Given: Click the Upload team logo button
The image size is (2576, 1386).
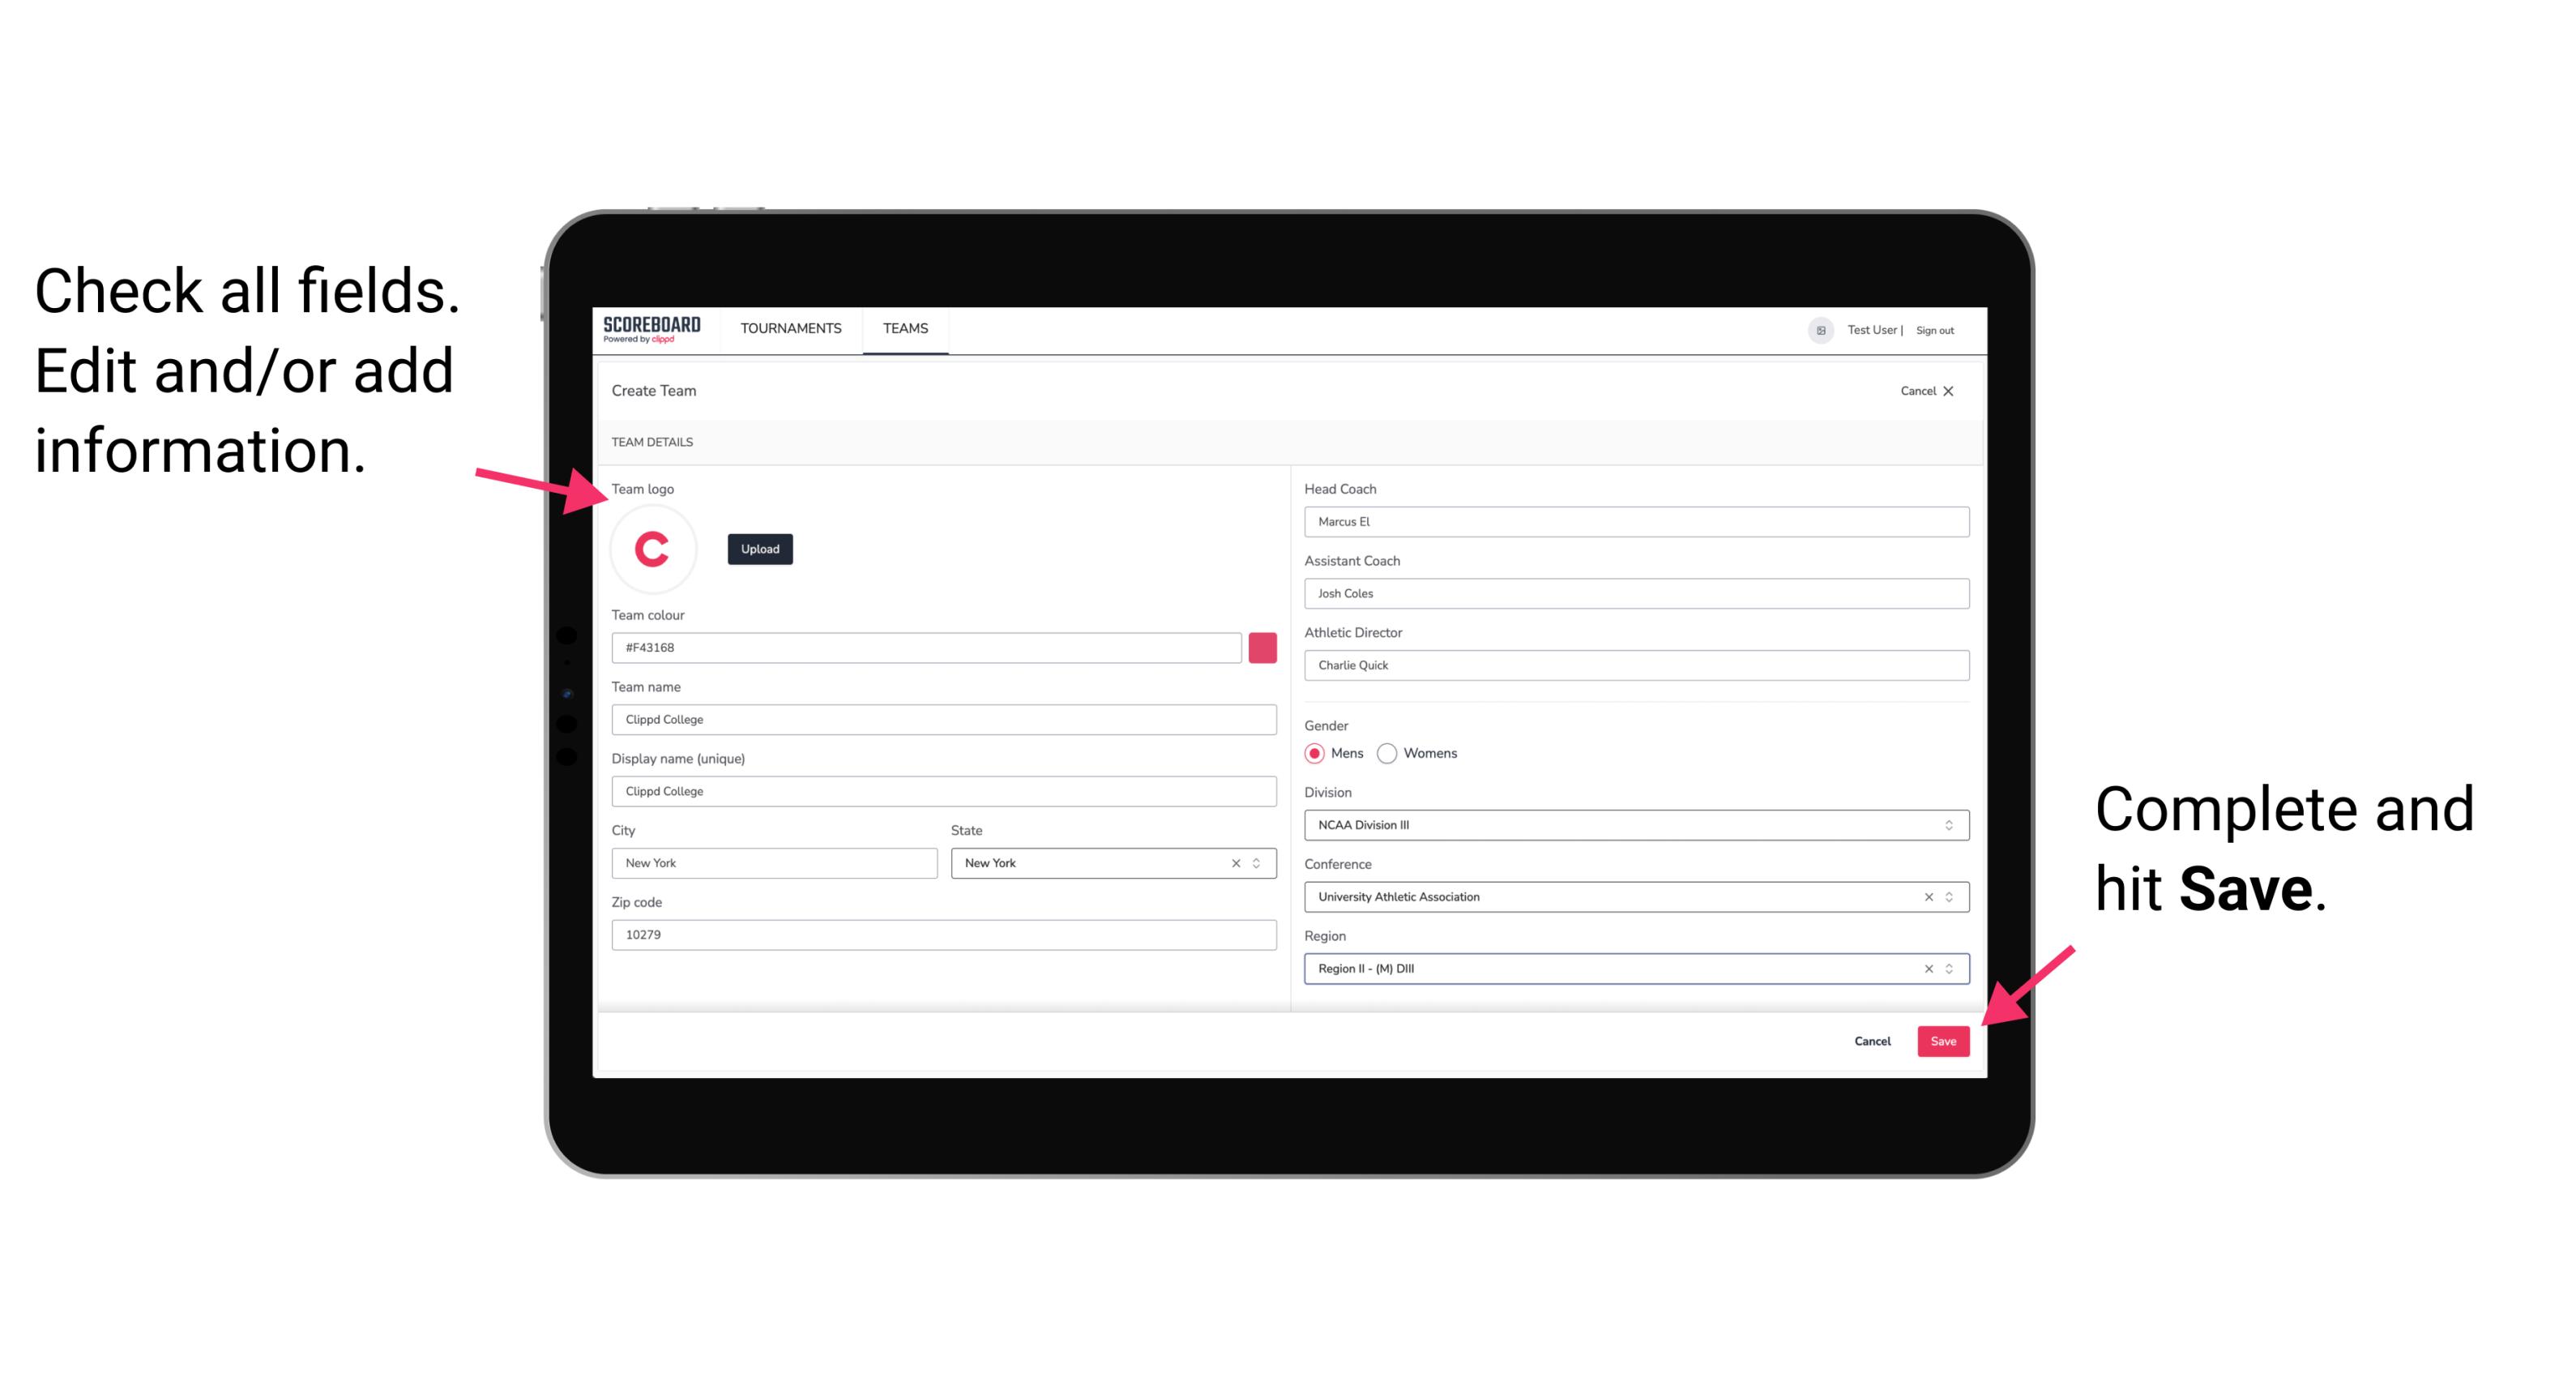Looking at the screenshot, I should [759, 548].
